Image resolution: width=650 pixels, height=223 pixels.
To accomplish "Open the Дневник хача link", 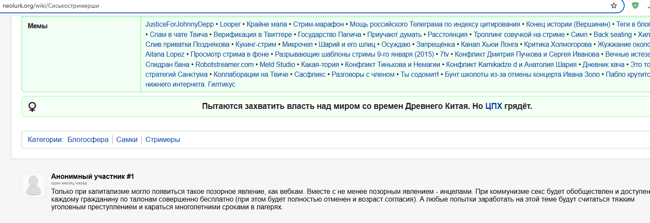I will click(x=604, y=65).
